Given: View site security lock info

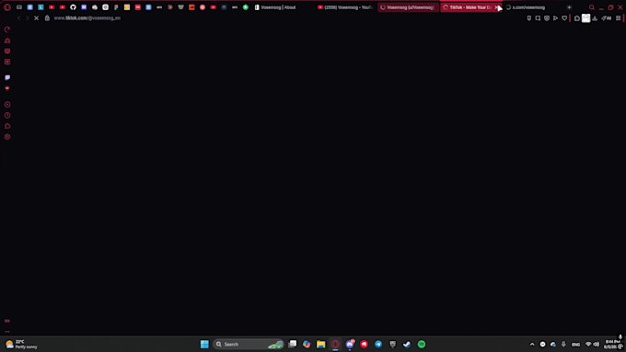Looking at the screenshot, I should 47,18.
